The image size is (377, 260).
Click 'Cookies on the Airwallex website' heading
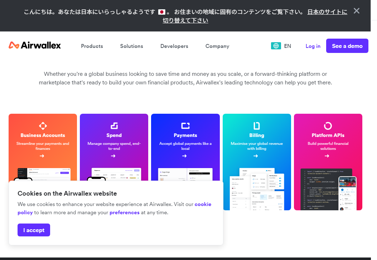[x=67, y=193]
